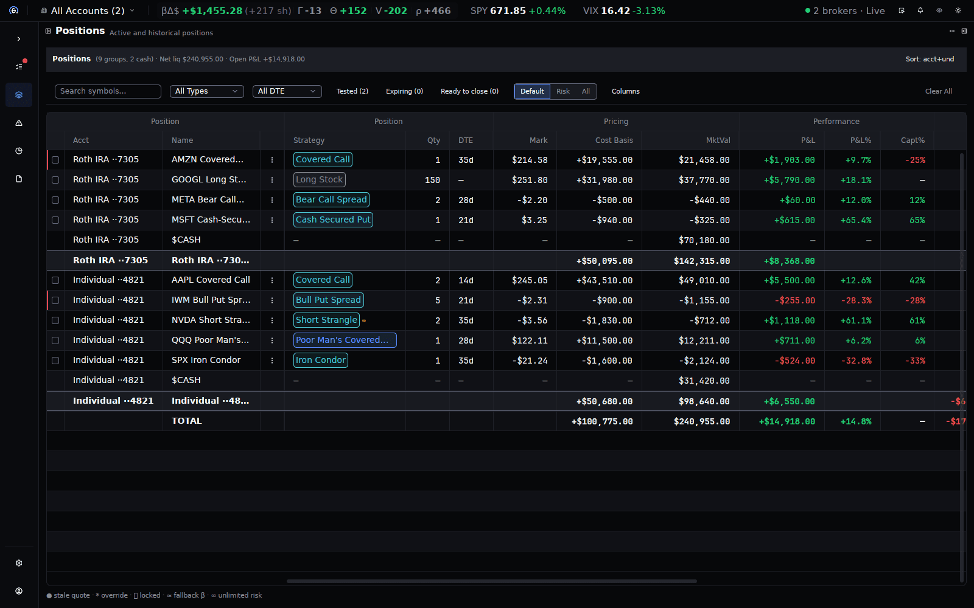Screen dimensions: 974x608
Task: Select the GOOGL Long Stock checkbox
Action: pos(55,180)
